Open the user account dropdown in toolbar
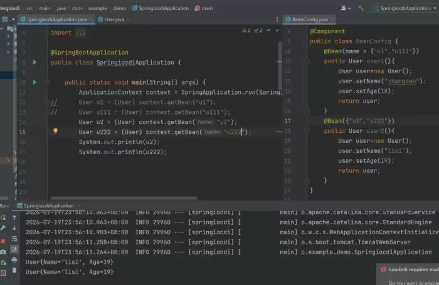 (346, 8)
